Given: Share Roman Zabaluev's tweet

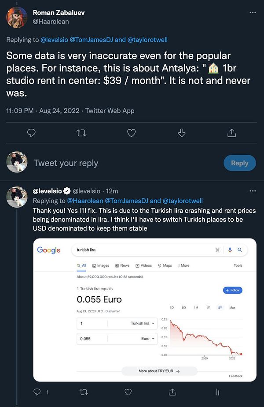Looking at the screenshot, I should (231, 133).
